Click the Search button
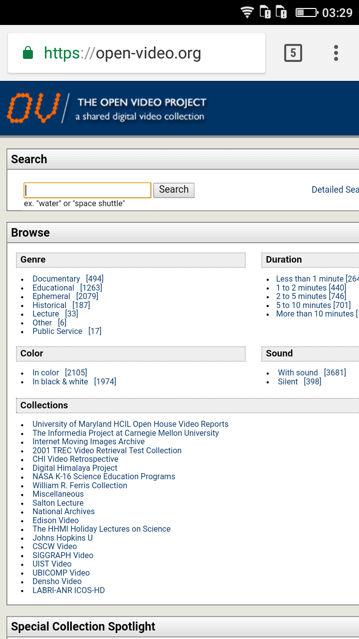Image resolution: width=359 pixels, height=639 pixels. 174,190
